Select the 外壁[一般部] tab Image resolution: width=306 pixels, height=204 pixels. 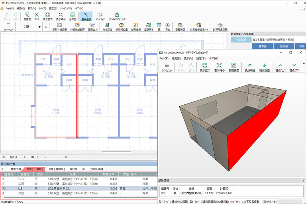click(x=35, y=169)
